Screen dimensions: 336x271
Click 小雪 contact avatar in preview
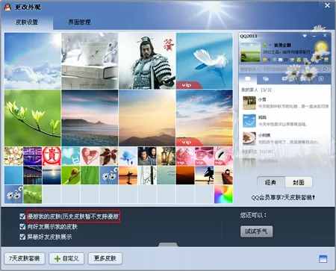pyautogui.click(x=249, y=103)
